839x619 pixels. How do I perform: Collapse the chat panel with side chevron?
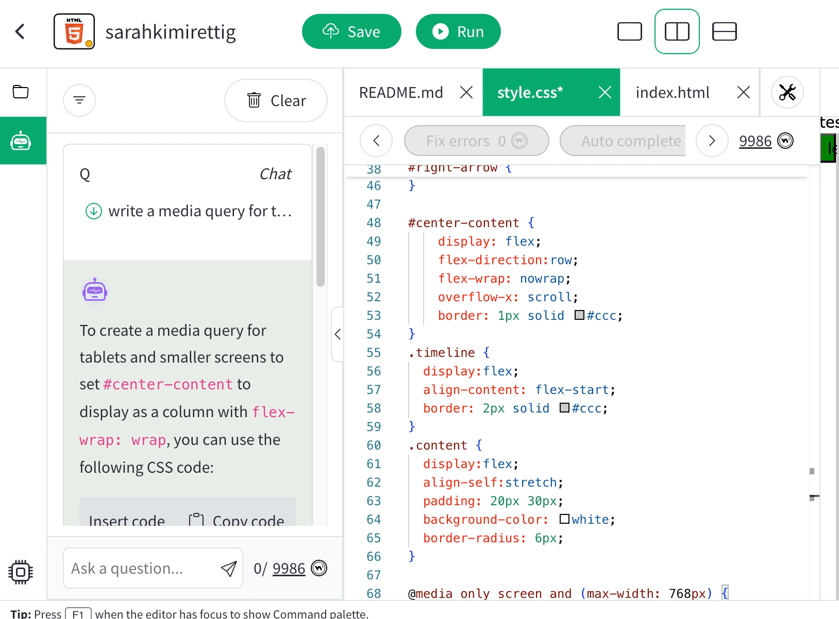tap(338, 334)
